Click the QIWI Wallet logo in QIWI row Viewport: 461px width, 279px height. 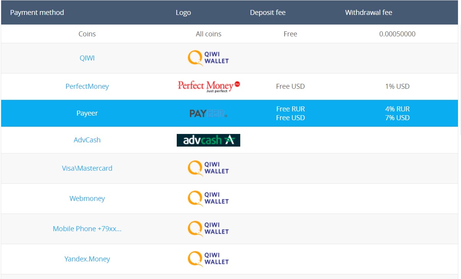coord(208,58)
